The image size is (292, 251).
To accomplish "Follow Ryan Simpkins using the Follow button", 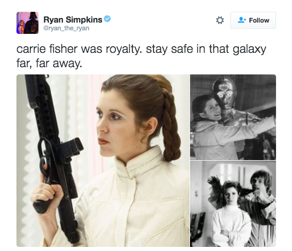I will (253, 20).
